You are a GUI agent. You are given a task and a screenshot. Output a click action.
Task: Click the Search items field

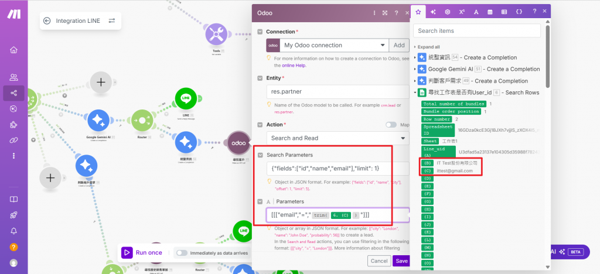click(477, 30)
